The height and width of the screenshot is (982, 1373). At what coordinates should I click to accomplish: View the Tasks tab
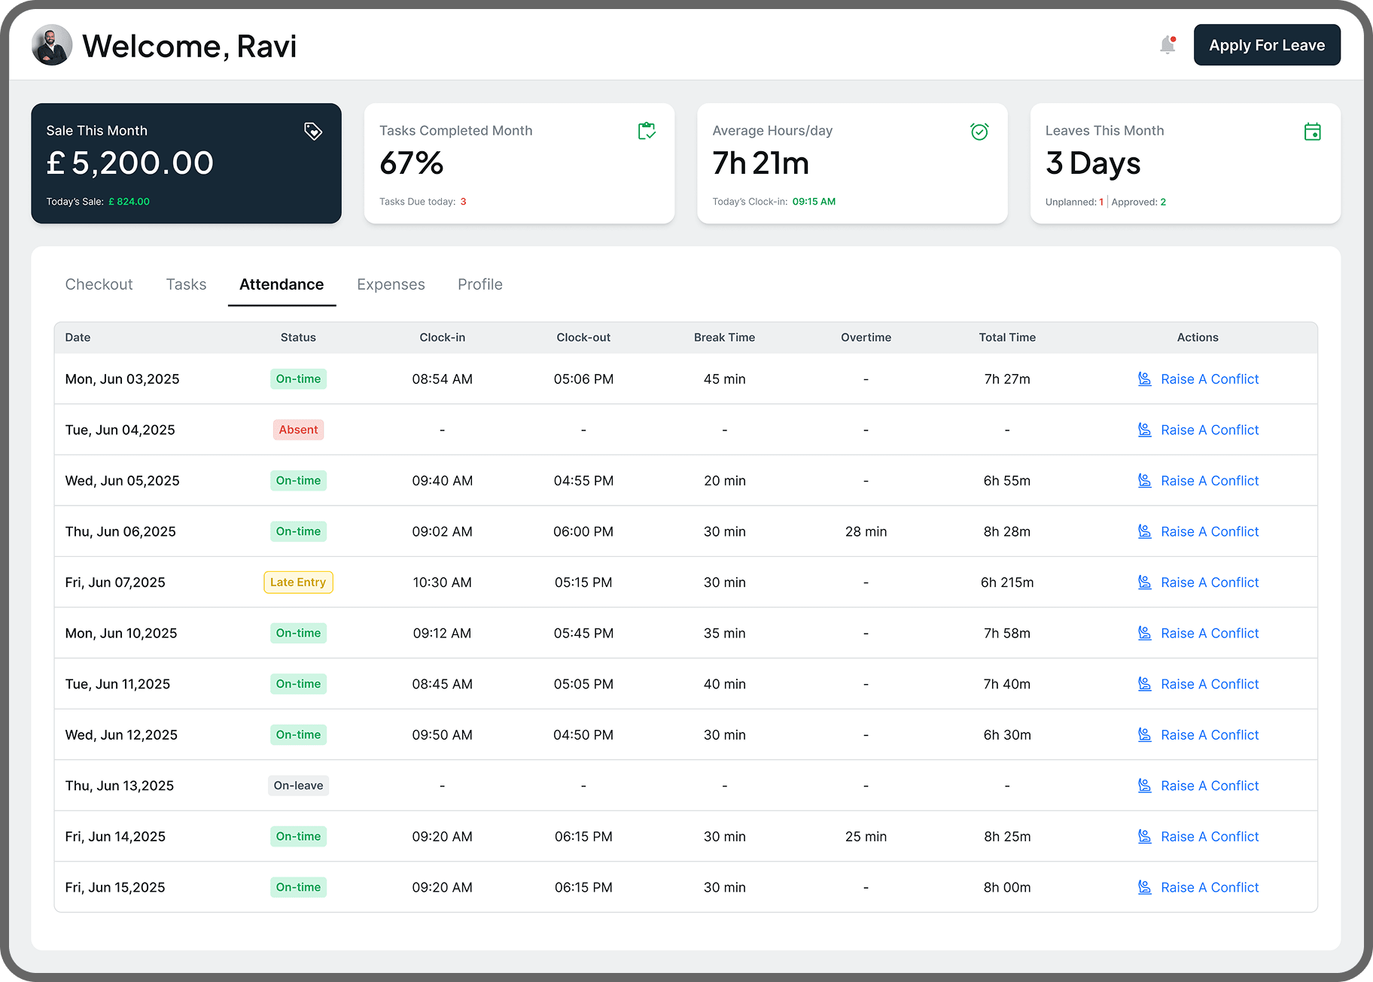(185, 284)
